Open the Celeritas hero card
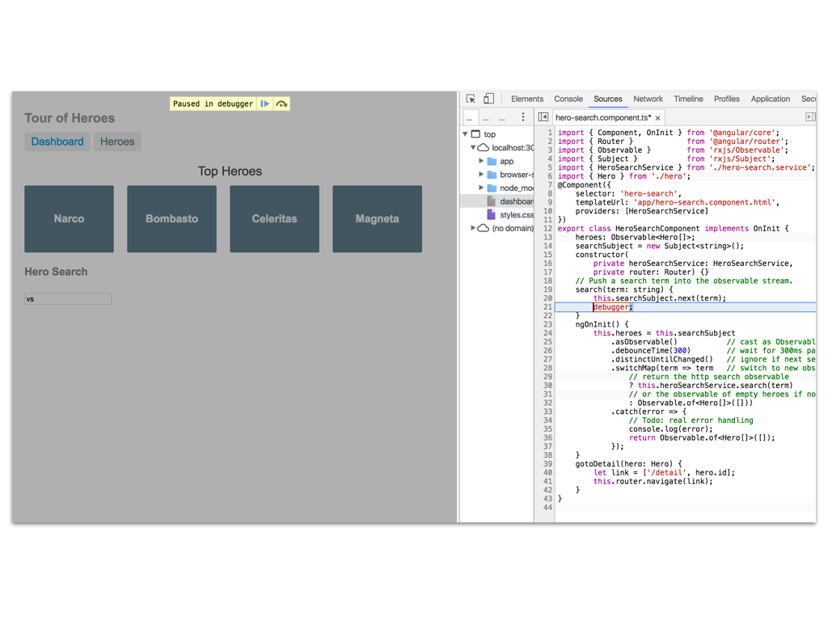This screenshot has height=621, width=828. [274, 218]
